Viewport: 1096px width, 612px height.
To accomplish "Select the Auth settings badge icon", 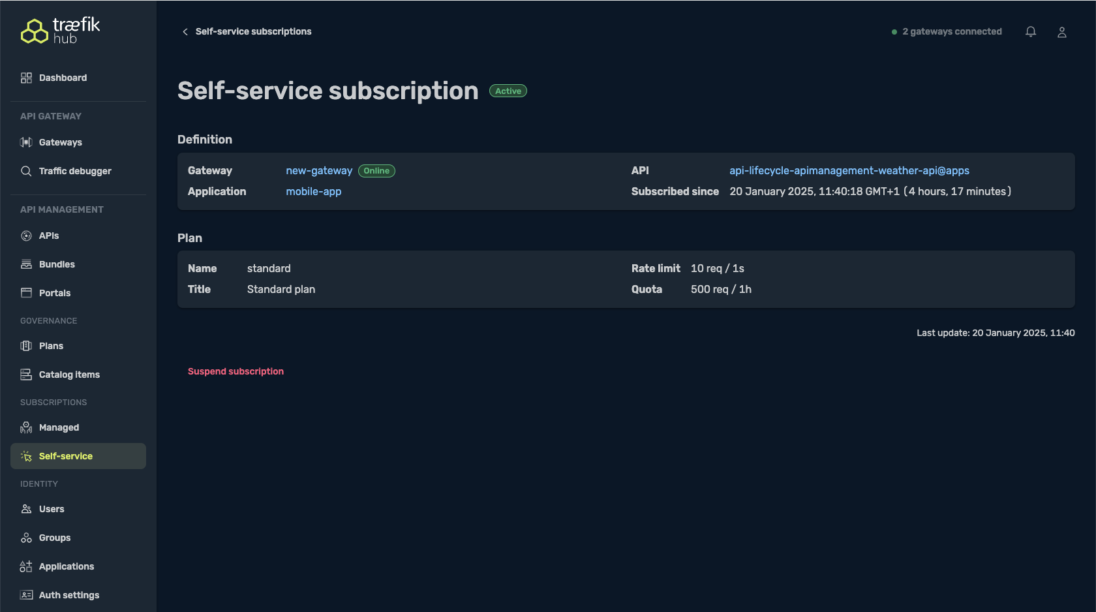I will click(26, 595).
